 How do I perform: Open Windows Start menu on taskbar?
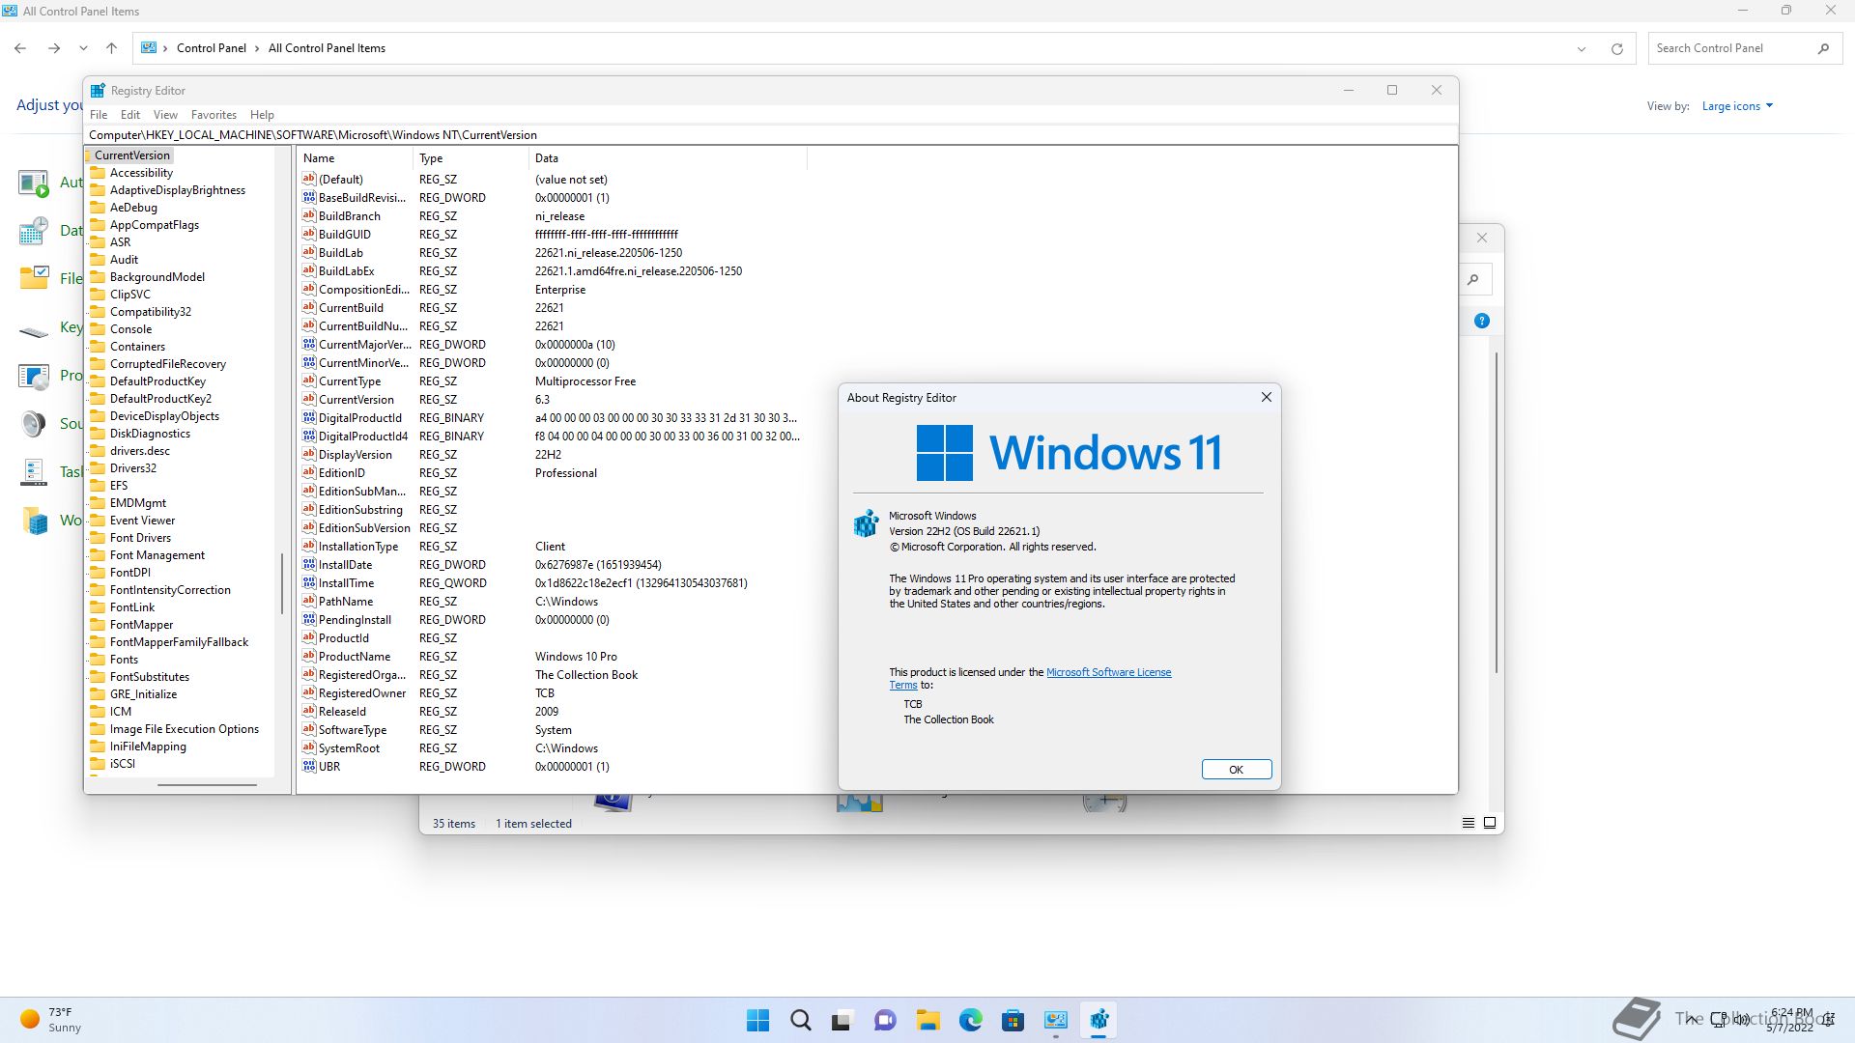click(758, 1020)
